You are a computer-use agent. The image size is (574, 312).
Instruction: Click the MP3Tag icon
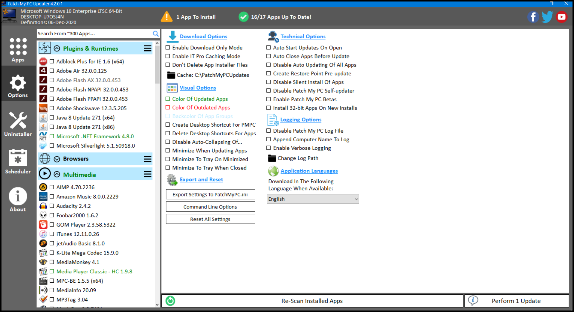[x=43, y=299]
